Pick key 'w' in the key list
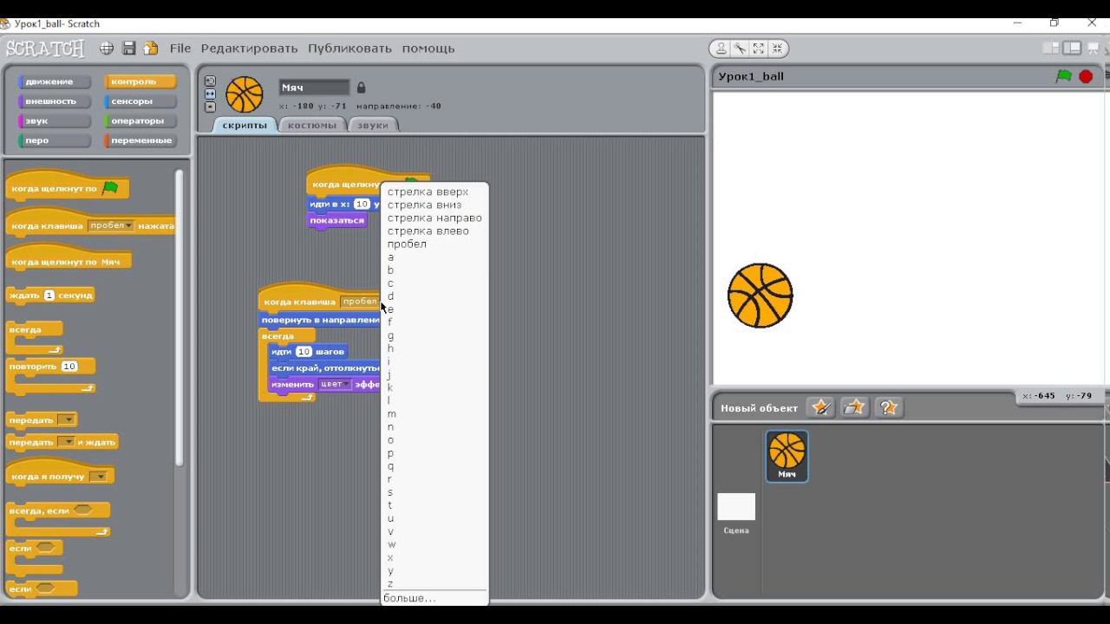The width and height of the screenshot is (1110, 624). [x=434, y=544]
